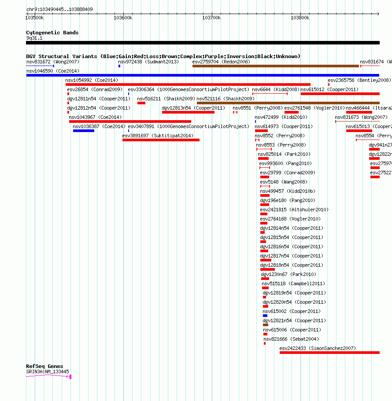Open the nsv615012 (Cooper2011) variant label
392x401 pixels.
(x=329, y=89)
